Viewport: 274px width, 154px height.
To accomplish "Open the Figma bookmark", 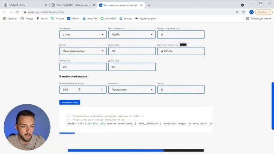I will pos(42,18).
